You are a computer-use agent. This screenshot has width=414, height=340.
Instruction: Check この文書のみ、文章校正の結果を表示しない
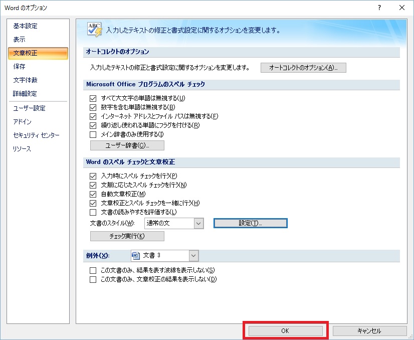coord(93,279)
